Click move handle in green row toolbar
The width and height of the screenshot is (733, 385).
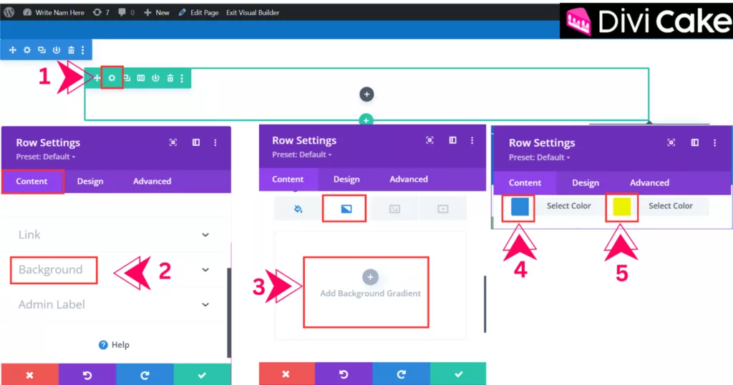(97, 78)
